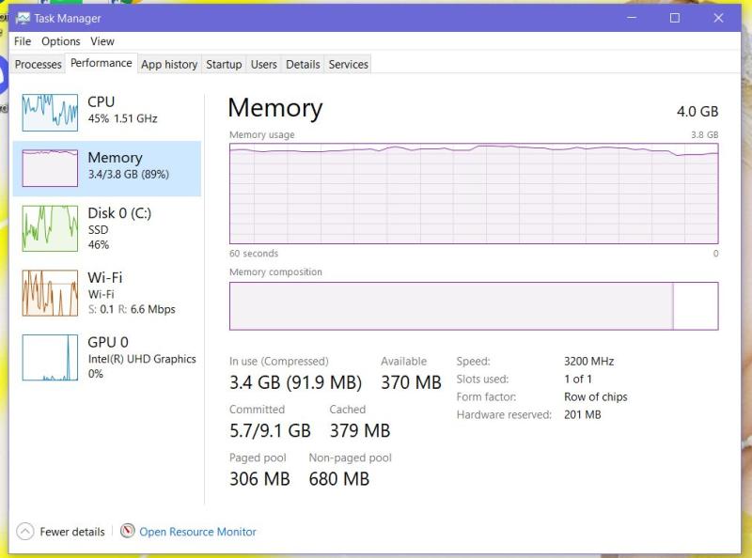
Task: Open the File menu
Action: coord(23,41)
